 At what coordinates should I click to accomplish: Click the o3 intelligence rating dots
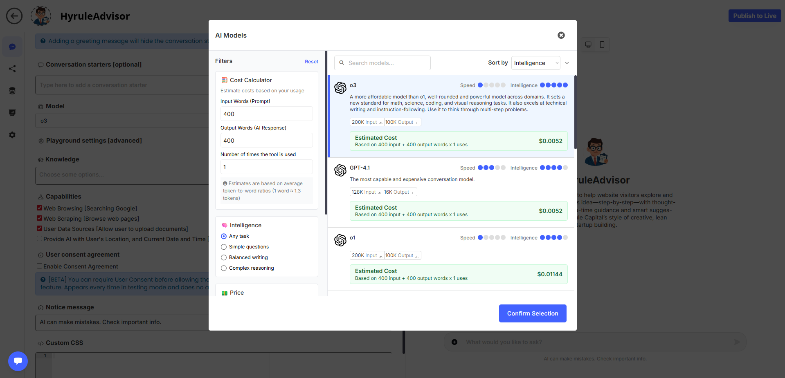[x=554, y=85]
